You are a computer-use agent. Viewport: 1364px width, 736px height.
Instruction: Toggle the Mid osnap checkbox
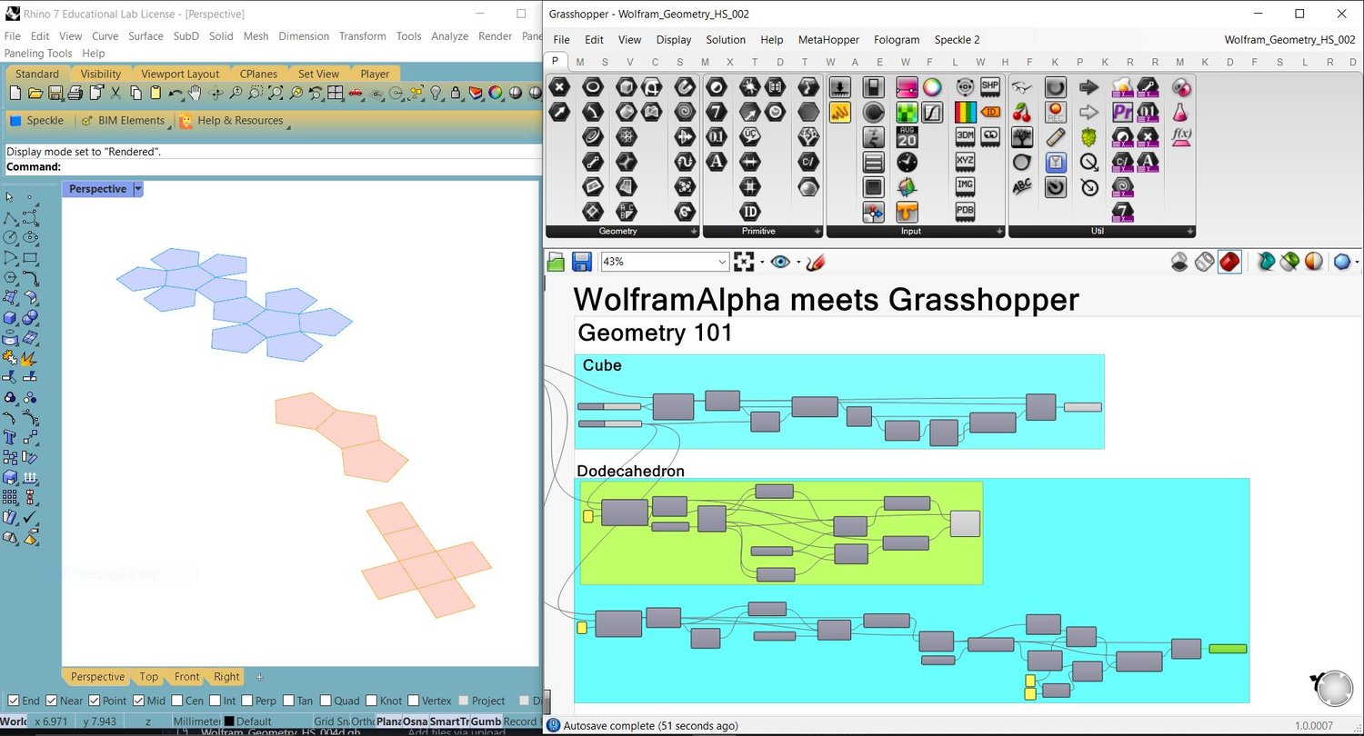point(137,701)
